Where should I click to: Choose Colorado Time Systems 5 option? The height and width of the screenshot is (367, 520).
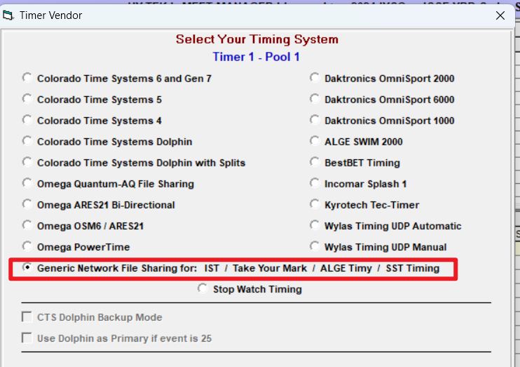(x=27, y=99)
